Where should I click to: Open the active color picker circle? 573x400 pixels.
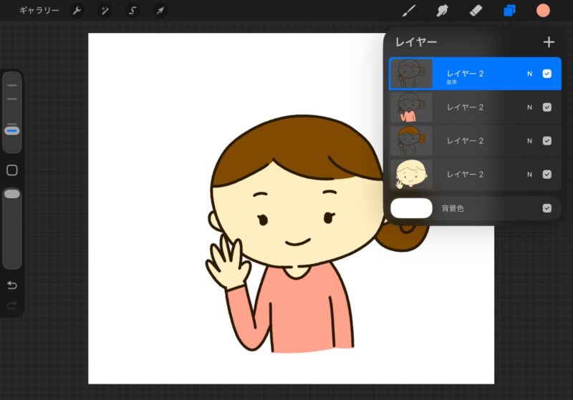(543, 11)
